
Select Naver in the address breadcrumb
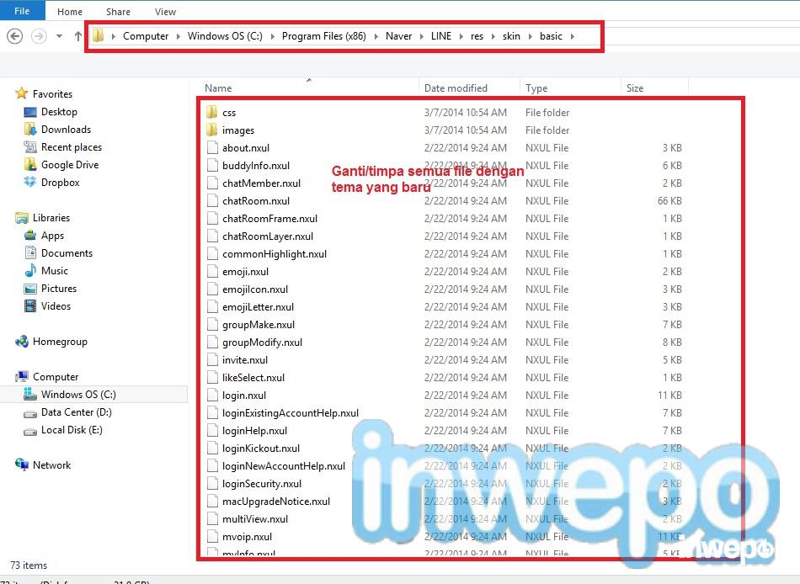[398, 36]
